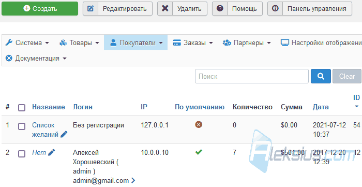Screen dimensions: 362x187
Task: Click the monitor icon next to Настройки отображения
Action: coord(285,43)
